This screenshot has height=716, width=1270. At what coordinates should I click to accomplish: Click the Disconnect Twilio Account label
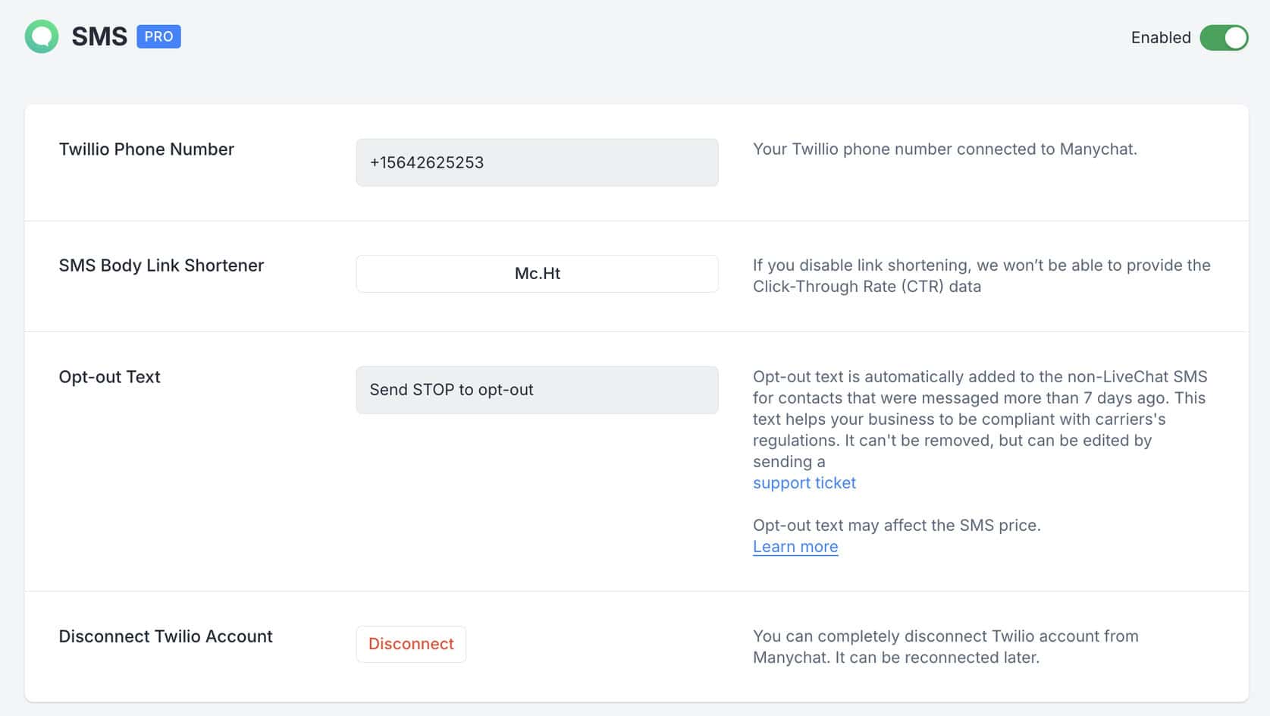[x=165, y=636]
